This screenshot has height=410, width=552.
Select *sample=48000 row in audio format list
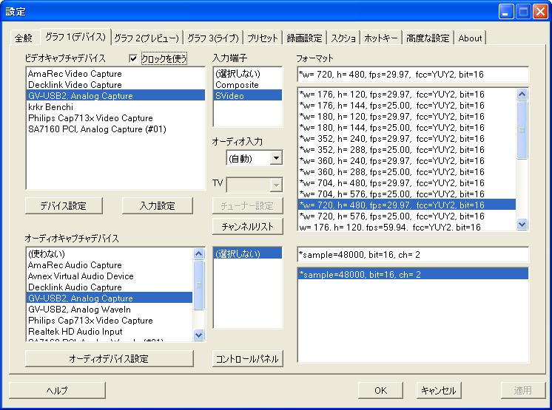(413, 274)
